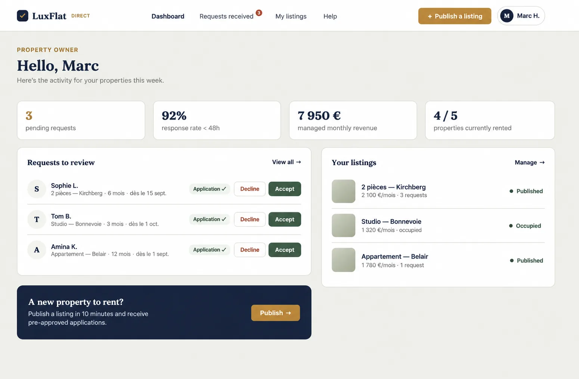579x379 pixels.
Task: Select the response rate < 48h stat card
Action: [x=217, y=120]
